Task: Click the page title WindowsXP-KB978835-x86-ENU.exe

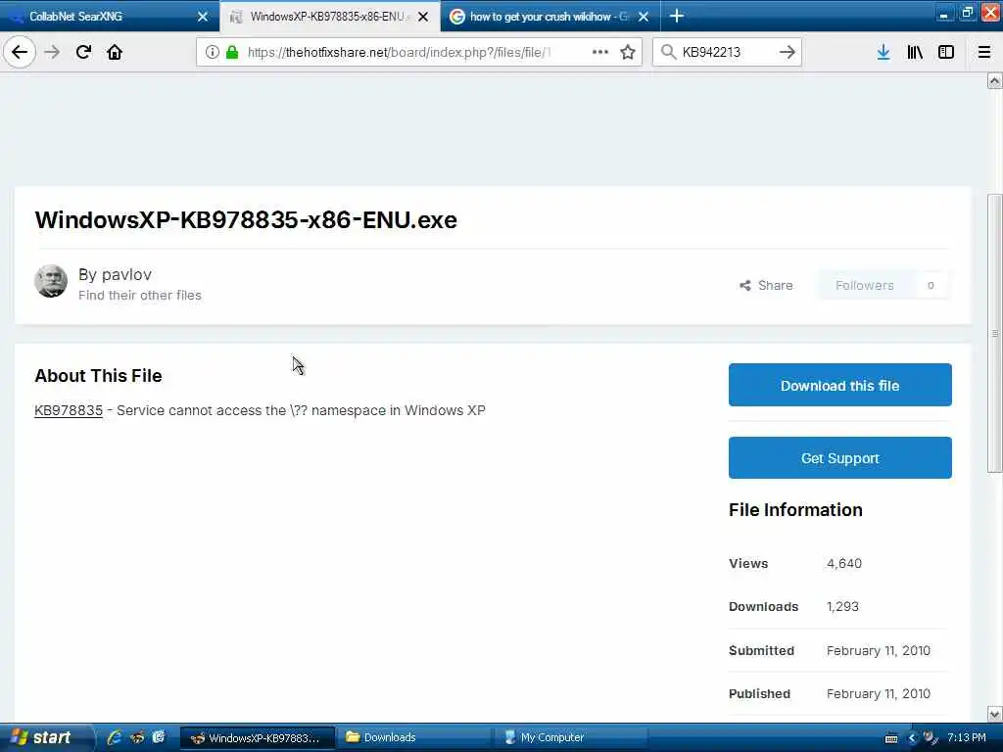Action: 246,220
